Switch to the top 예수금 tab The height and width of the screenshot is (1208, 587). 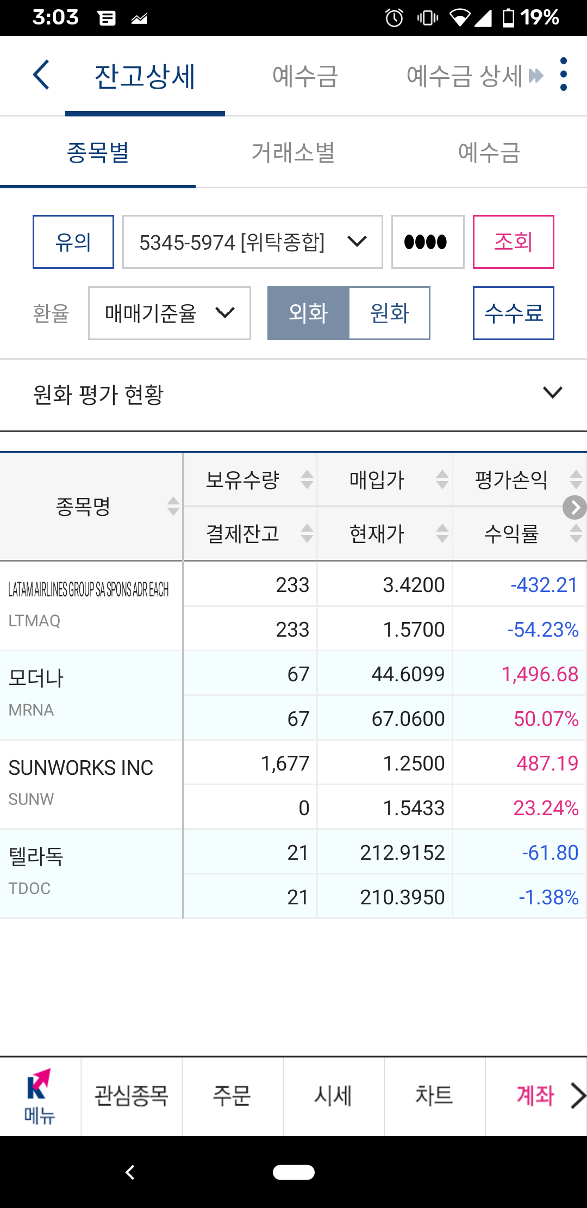click(305, 76)
